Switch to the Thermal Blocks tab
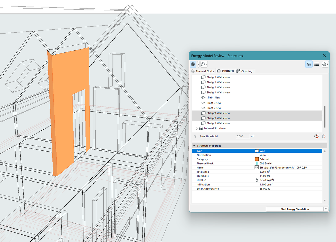 202,71
